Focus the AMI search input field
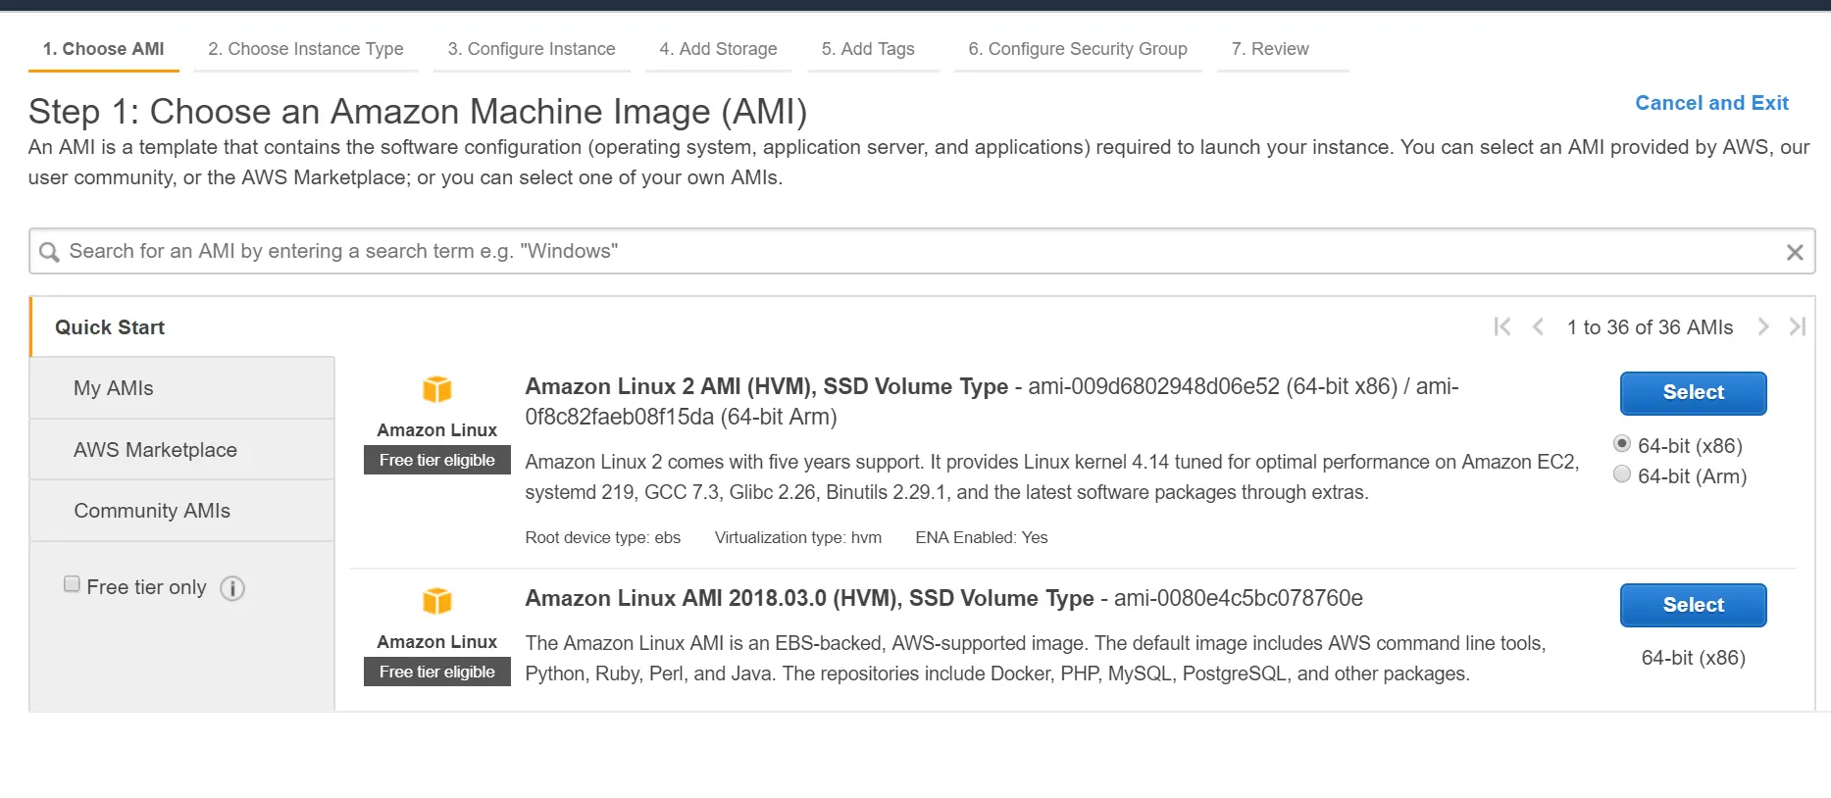Viewport: 1831px width, 798px height. (x=922, y=252)
